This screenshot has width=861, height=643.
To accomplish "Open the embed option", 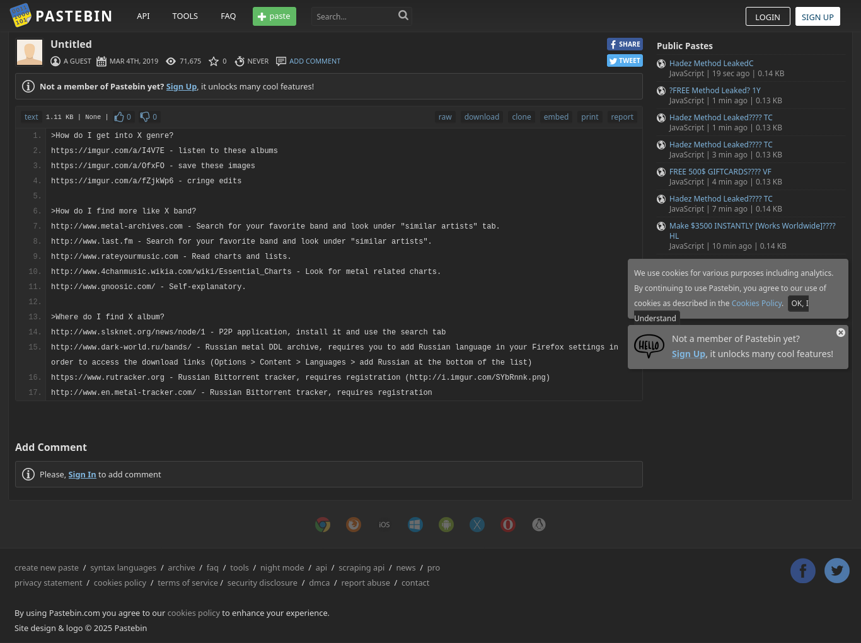I will 556,117.
